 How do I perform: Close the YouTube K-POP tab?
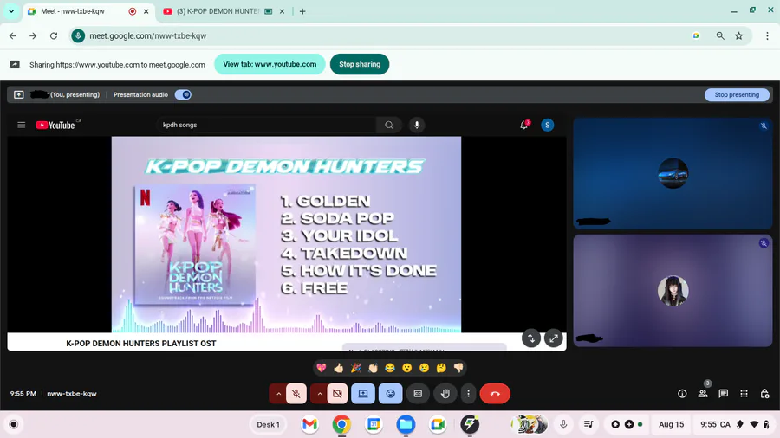point(282,11)
